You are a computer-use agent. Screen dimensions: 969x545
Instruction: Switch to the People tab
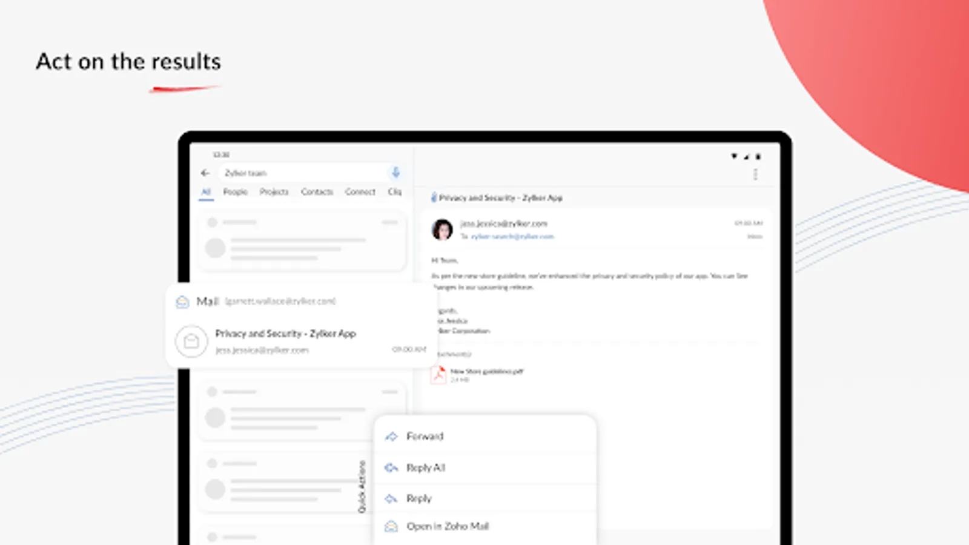click(x=235, y=192)
